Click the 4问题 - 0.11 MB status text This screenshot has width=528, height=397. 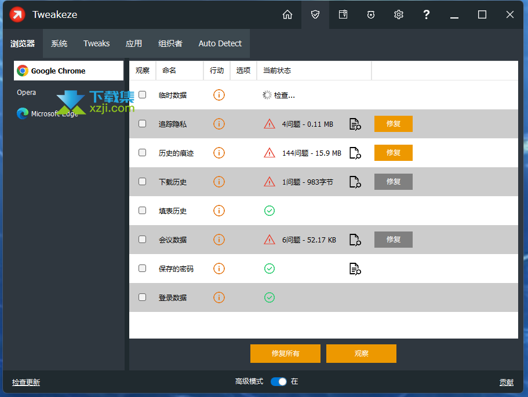(307, 124)
